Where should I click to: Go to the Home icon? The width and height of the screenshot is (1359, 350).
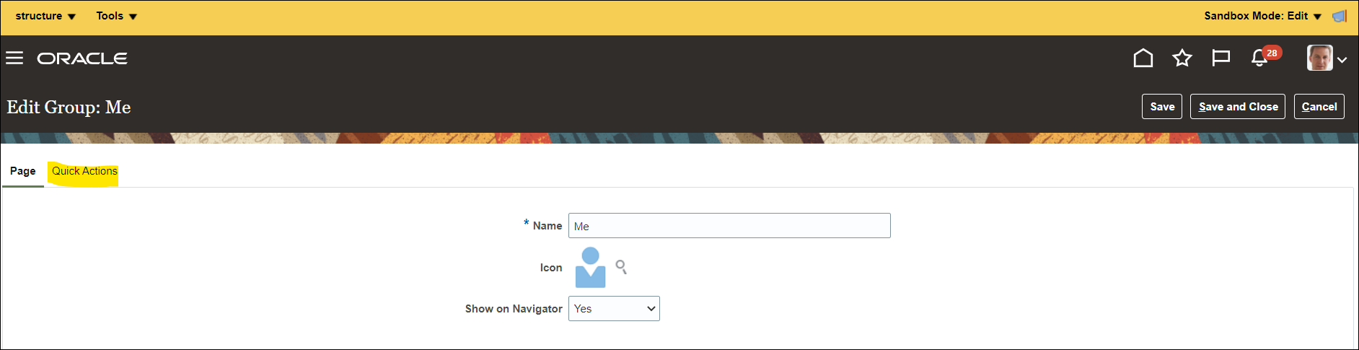(1143, 58)
